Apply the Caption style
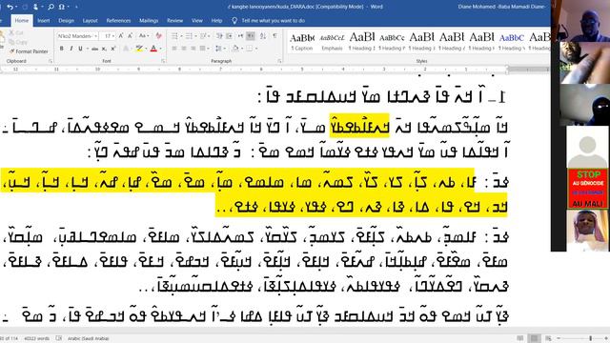Viewport: 610px width, 343px height. tap(302, 42)
